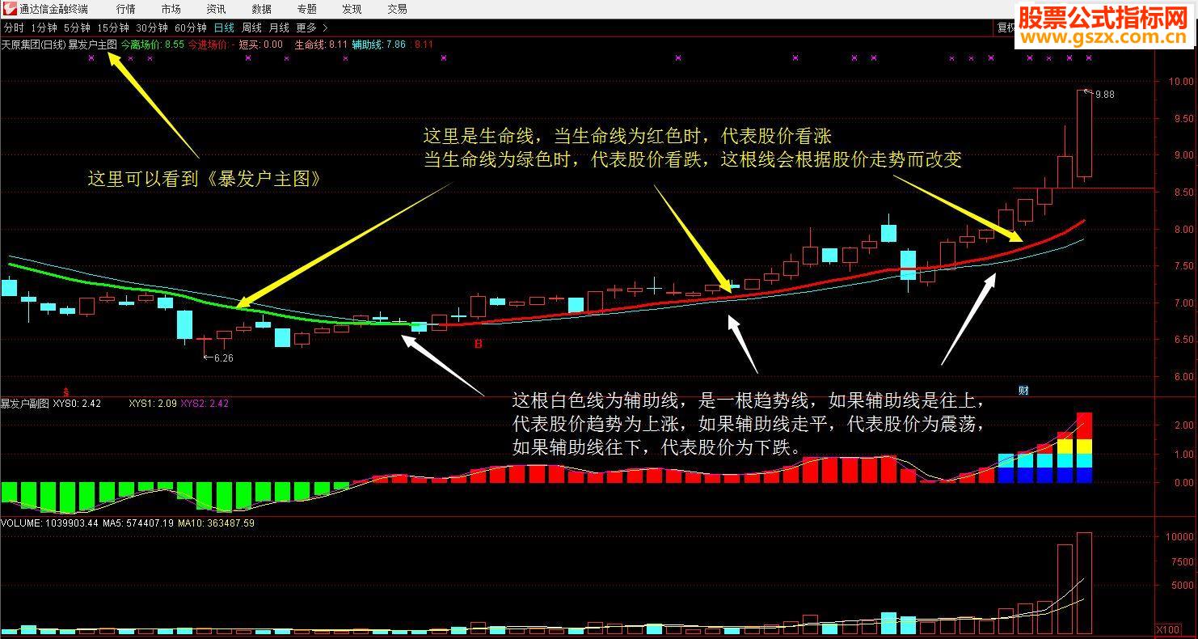Select the 日线 daily period tab
Image resolution: width=1198 pixels, height=639 pixels.
click(x=224, y=28)
